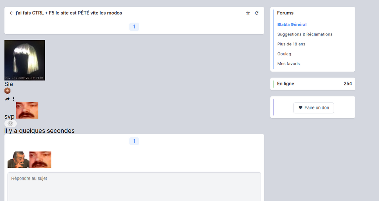
Task: Open the Goulag forum
Action: click(x=284, y=54)
